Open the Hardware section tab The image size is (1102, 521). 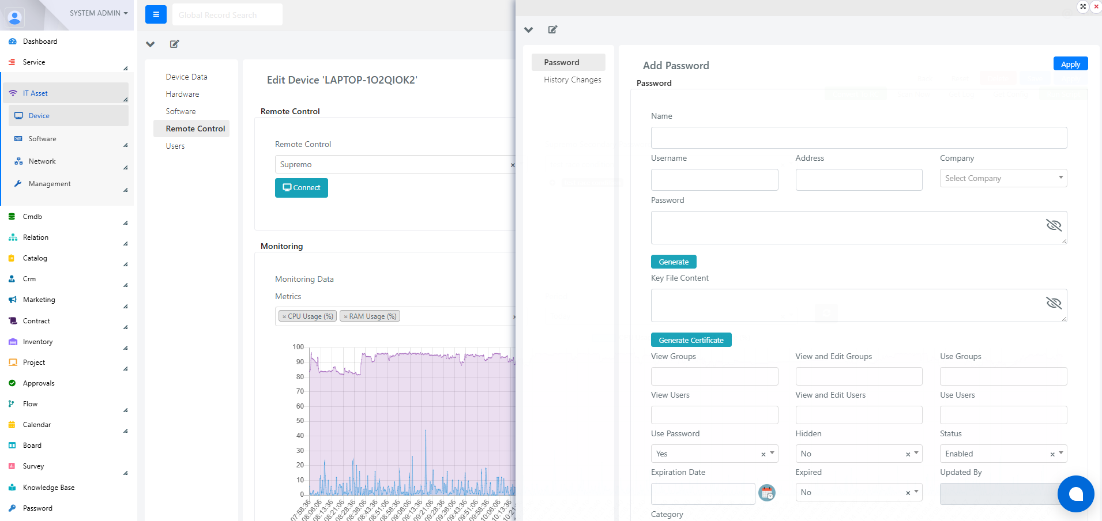(182, 94)
